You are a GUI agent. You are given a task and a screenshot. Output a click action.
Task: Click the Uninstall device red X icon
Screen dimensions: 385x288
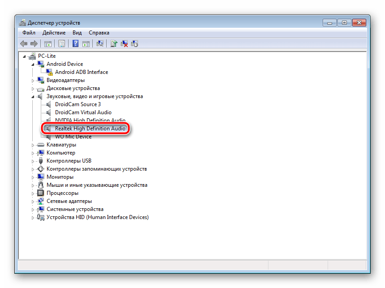pyautogui.click(x=125, y=43)
